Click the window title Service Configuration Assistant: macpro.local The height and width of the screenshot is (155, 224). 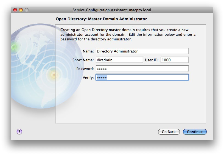click(x=112, y=10)
